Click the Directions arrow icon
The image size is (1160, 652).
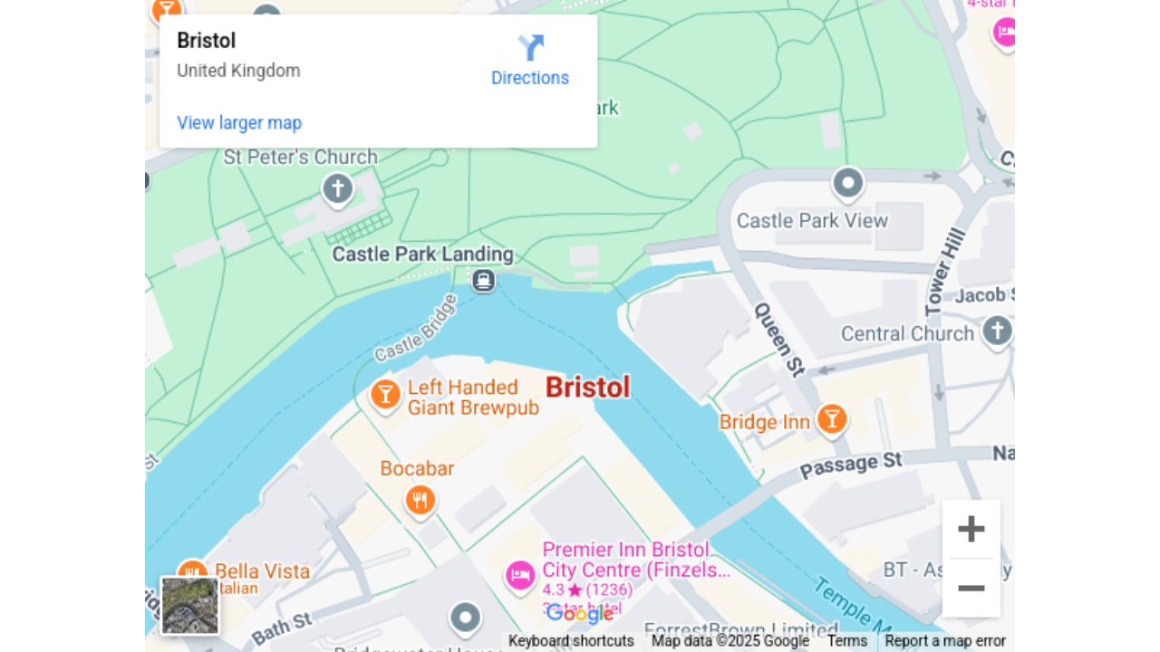(530, 47)
